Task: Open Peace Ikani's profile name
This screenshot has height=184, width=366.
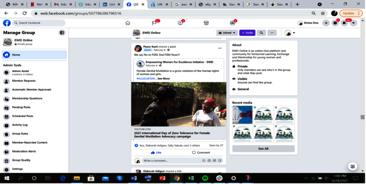Action: [x=150, y=47]
